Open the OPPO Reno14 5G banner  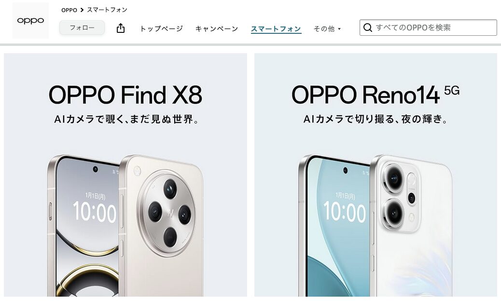[x=376, y=174]
